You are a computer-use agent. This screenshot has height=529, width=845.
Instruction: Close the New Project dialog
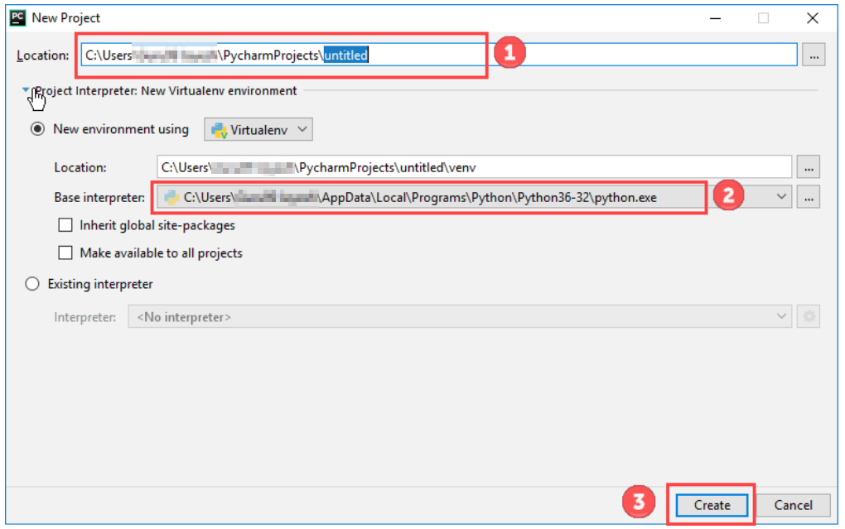tap(812, 18)
